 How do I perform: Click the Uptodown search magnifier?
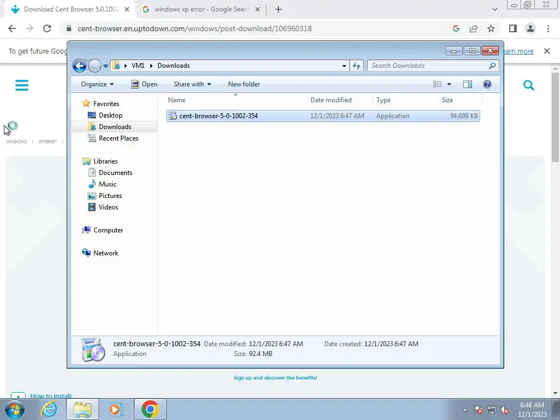click(x=529, y=85)
